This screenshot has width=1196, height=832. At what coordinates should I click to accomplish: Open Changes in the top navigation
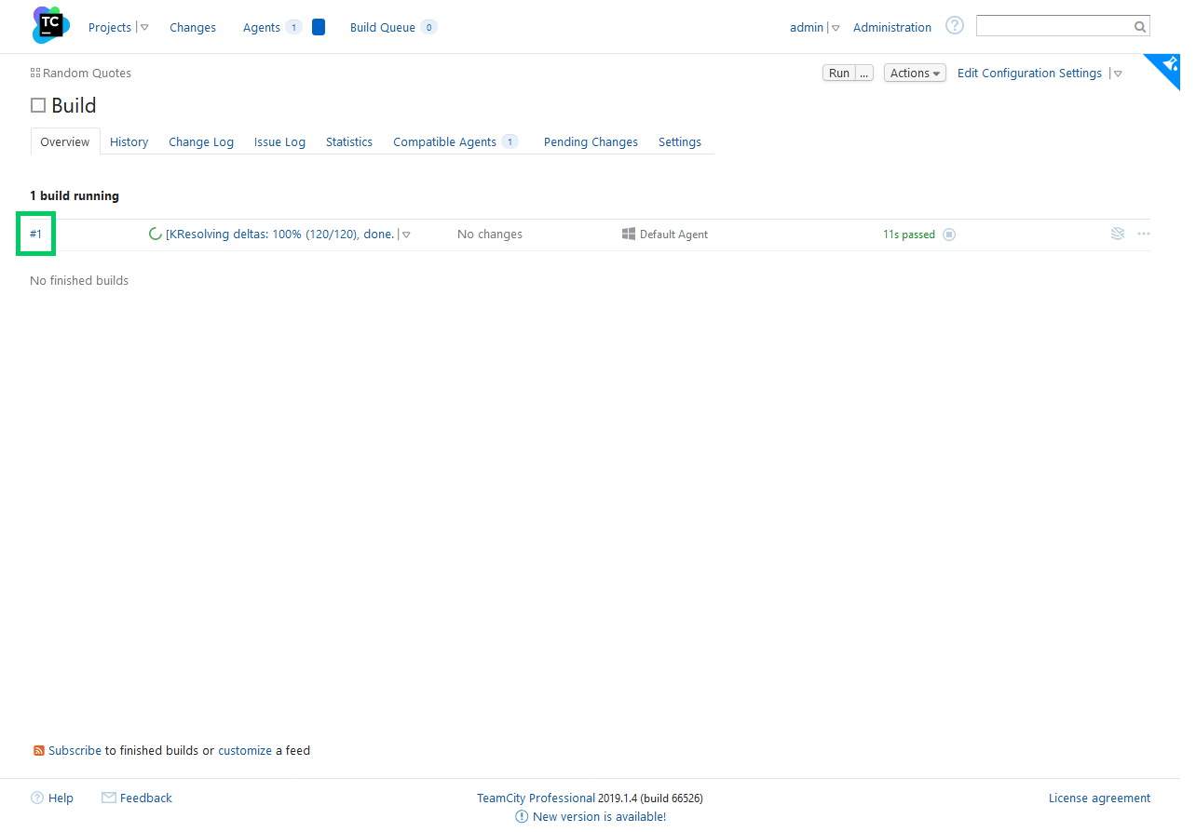(193, 27)
